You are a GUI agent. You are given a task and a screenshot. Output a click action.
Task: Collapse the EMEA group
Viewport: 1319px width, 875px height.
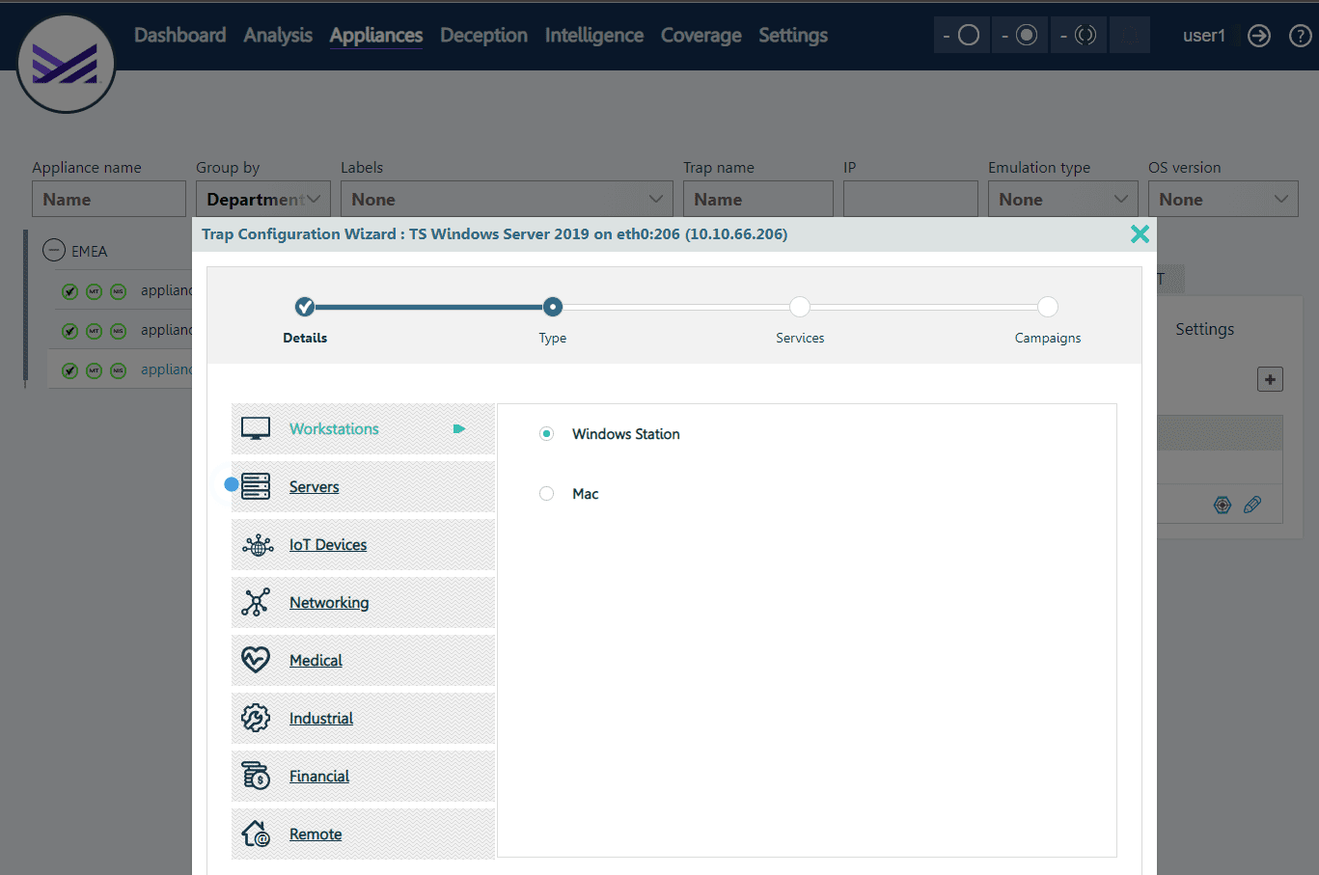[x=54, y=251]
